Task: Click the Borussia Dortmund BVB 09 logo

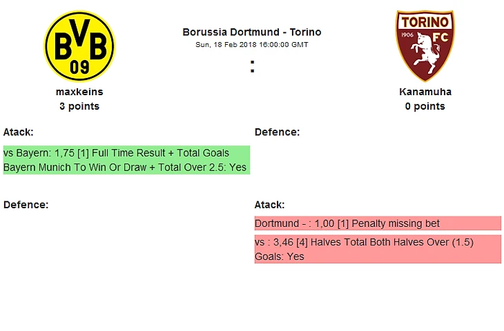Action: coord(79,46)
